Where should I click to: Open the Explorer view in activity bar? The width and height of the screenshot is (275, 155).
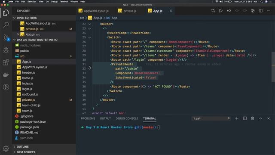click(x=6, y=12)
